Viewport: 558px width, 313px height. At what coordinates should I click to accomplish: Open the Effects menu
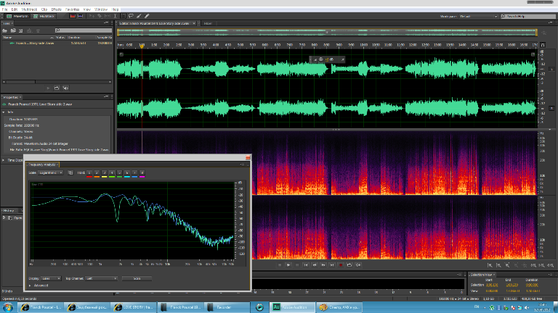(x=56, y=9)
